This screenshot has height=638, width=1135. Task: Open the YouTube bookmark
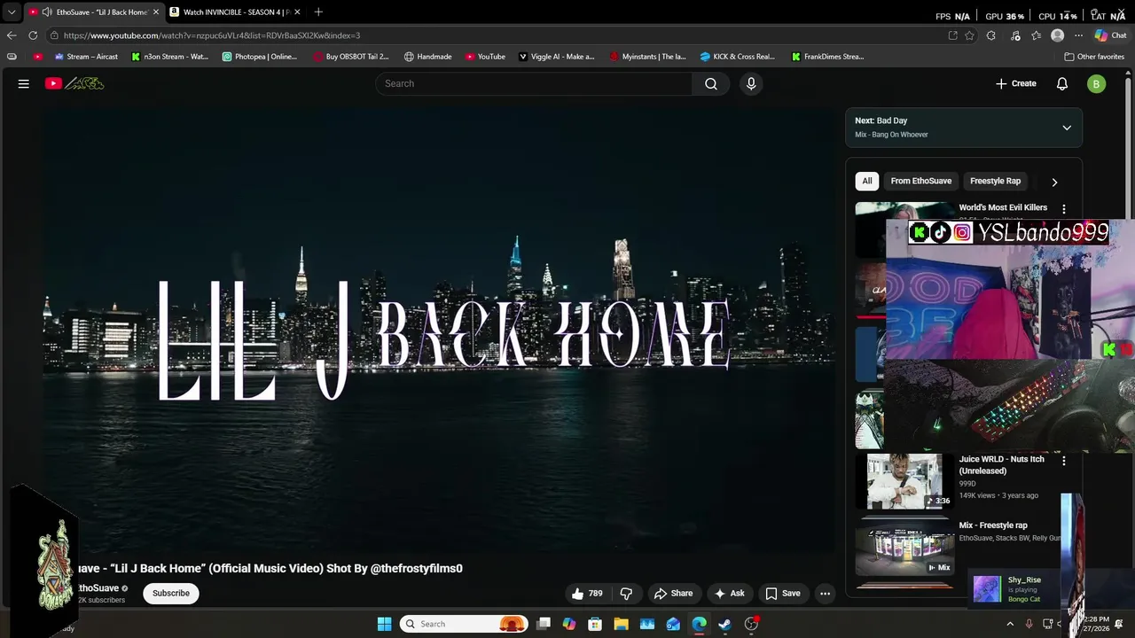point(485,57)
